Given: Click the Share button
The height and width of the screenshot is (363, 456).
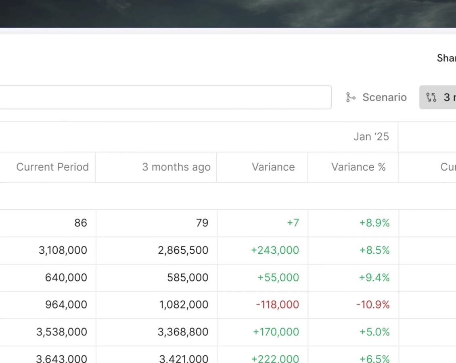Looking at the screenshot, I should tap(446, 58).
